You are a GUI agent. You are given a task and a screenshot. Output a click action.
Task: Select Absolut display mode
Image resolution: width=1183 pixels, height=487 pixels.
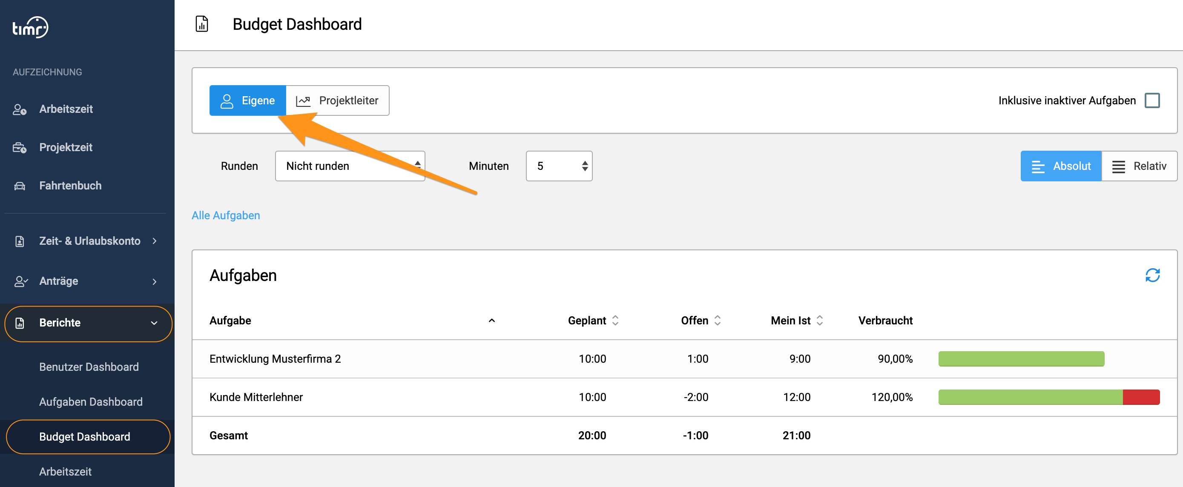coord(1061,166)
